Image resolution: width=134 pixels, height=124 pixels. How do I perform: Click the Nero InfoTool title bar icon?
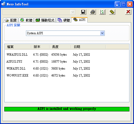click(3, 4)
